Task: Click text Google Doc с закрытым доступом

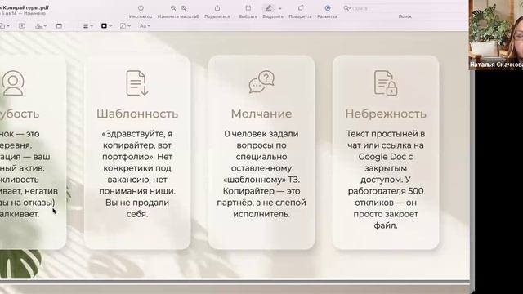Action: (x=386, y=168)
